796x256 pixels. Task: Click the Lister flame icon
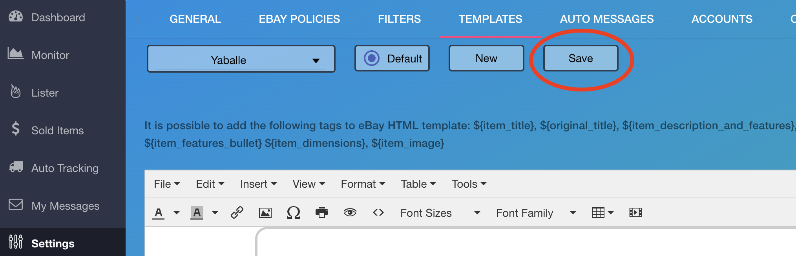click(x=16, y=91)
